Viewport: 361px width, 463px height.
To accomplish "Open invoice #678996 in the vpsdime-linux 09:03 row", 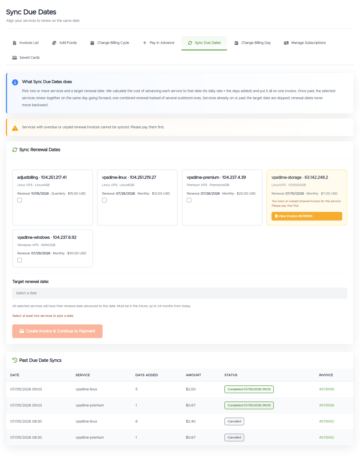I will (x=326, y=389).
